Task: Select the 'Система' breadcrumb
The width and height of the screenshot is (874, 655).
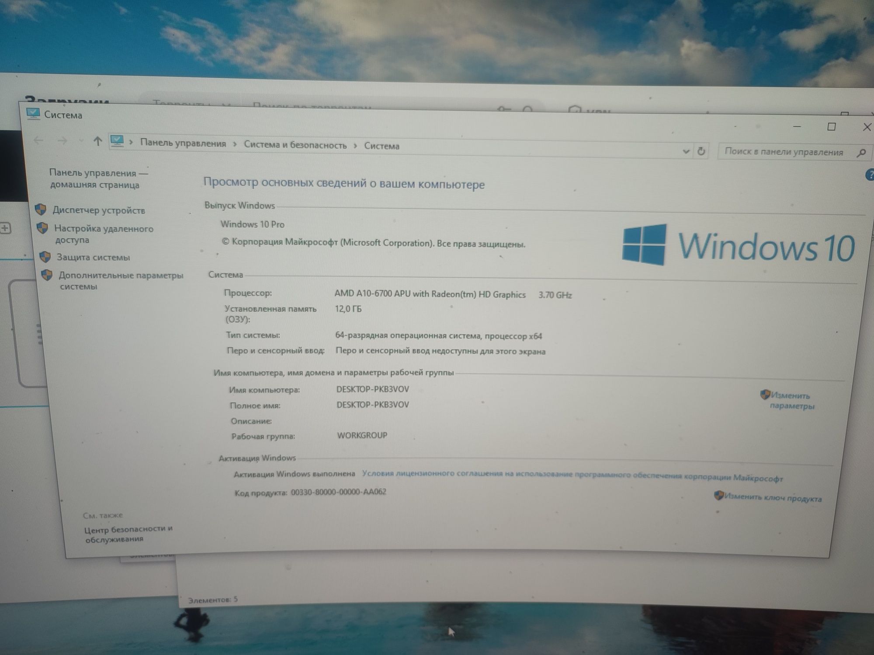Action: [382, 146]
